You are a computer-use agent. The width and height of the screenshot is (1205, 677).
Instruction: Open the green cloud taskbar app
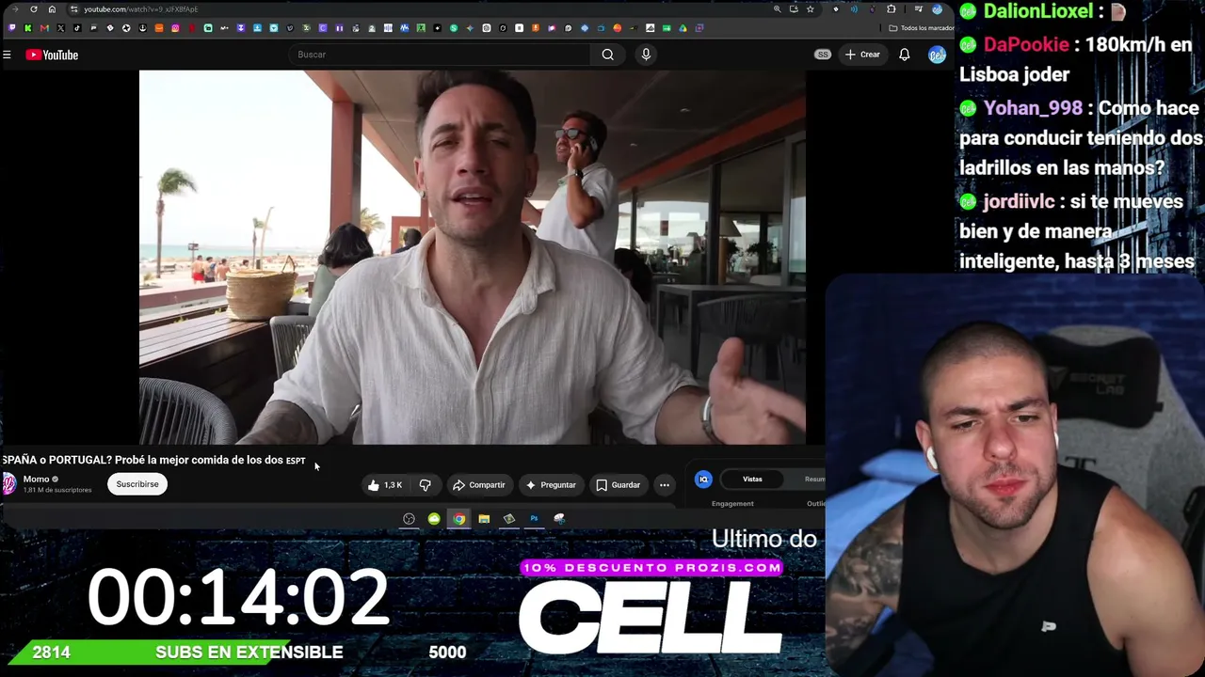point(434,519)
